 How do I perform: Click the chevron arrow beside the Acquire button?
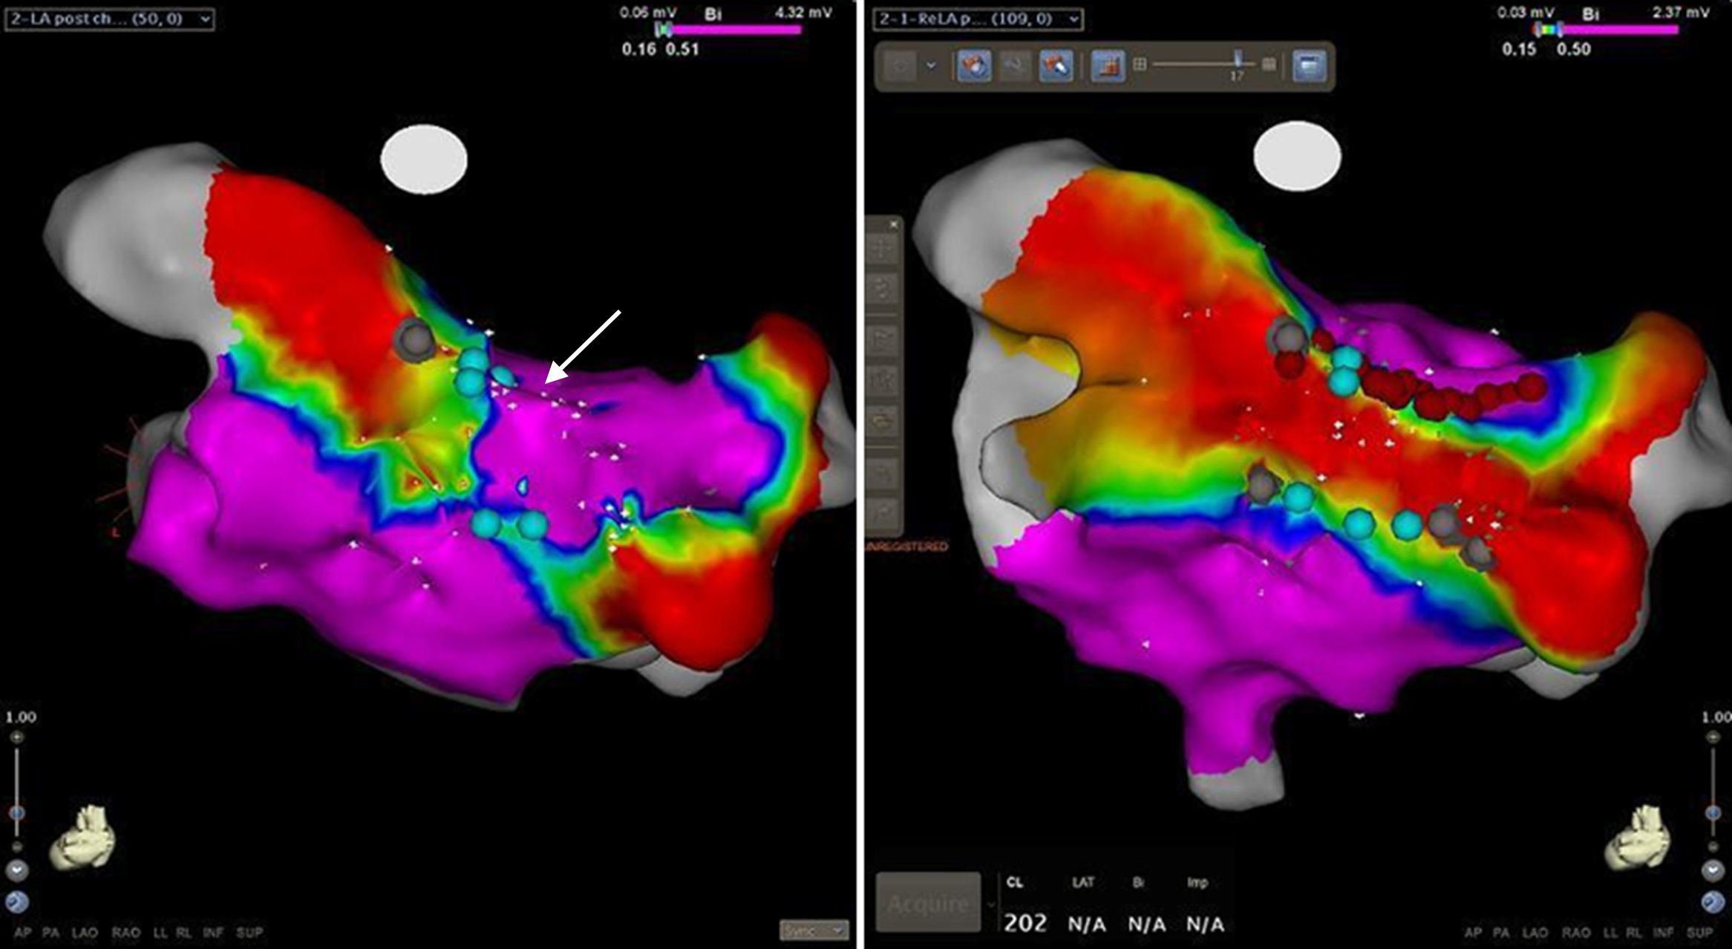(990, 904)
